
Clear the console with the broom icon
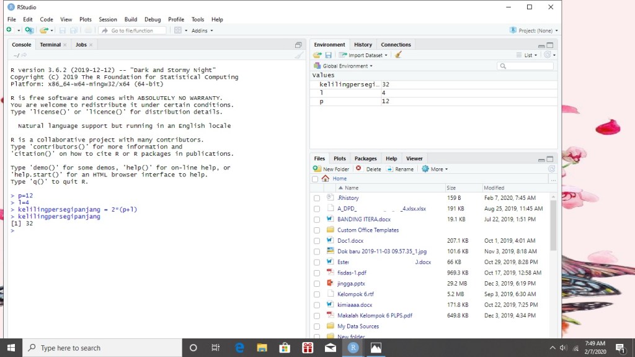pyautogui.click(x=299, y=55)
